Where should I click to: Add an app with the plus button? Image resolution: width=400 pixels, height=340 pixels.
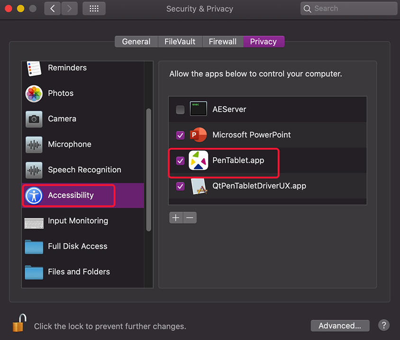tap(176, 218)
